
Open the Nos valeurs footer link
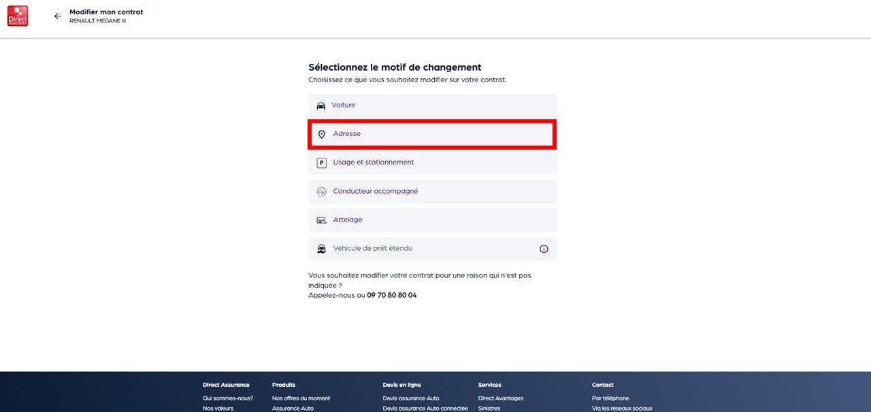218,409
